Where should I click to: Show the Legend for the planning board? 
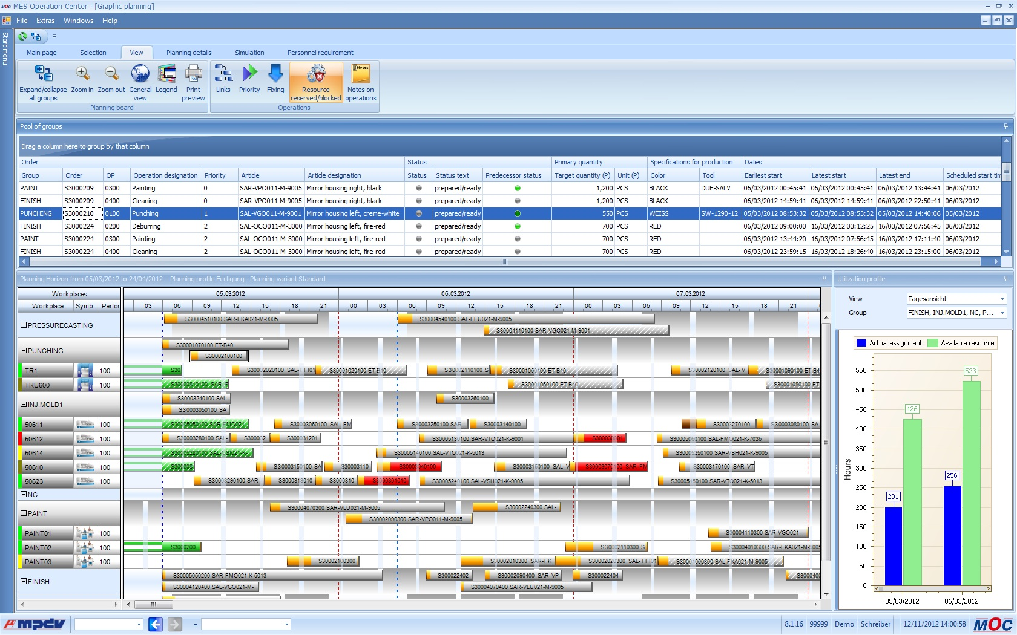[166, 74]
